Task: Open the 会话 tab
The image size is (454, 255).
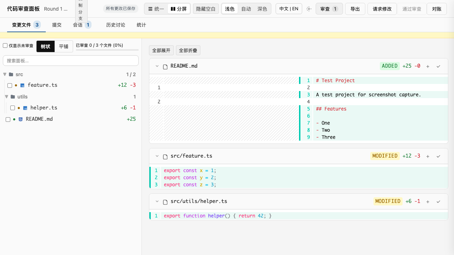Action: (x=82, y=25)
